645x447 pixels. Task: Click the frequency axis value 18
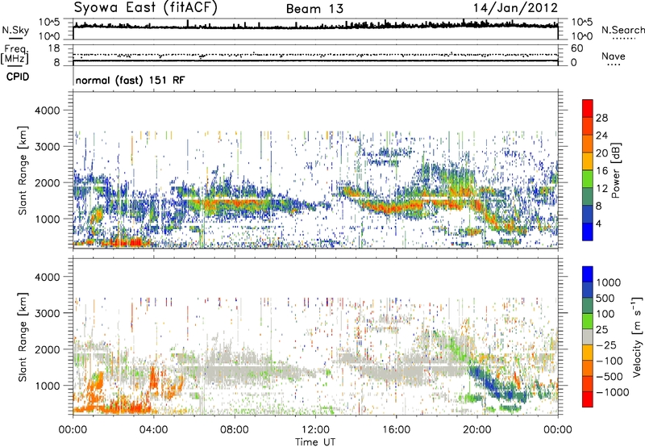click(54, 48)
